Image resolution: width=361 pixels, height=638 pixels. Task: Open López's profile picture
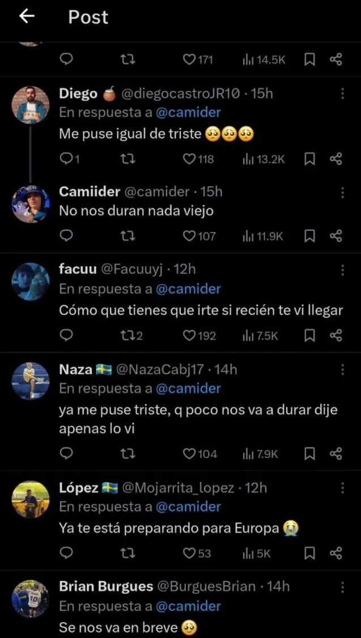[31, 500]
